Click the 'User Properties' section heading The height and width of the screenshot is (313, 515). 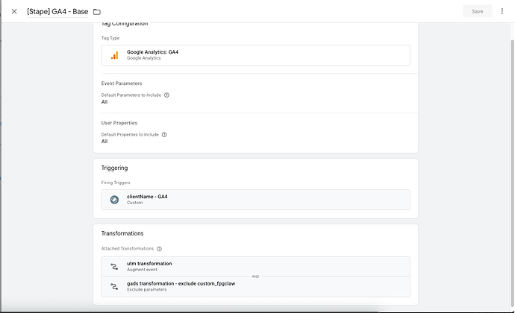119,123
